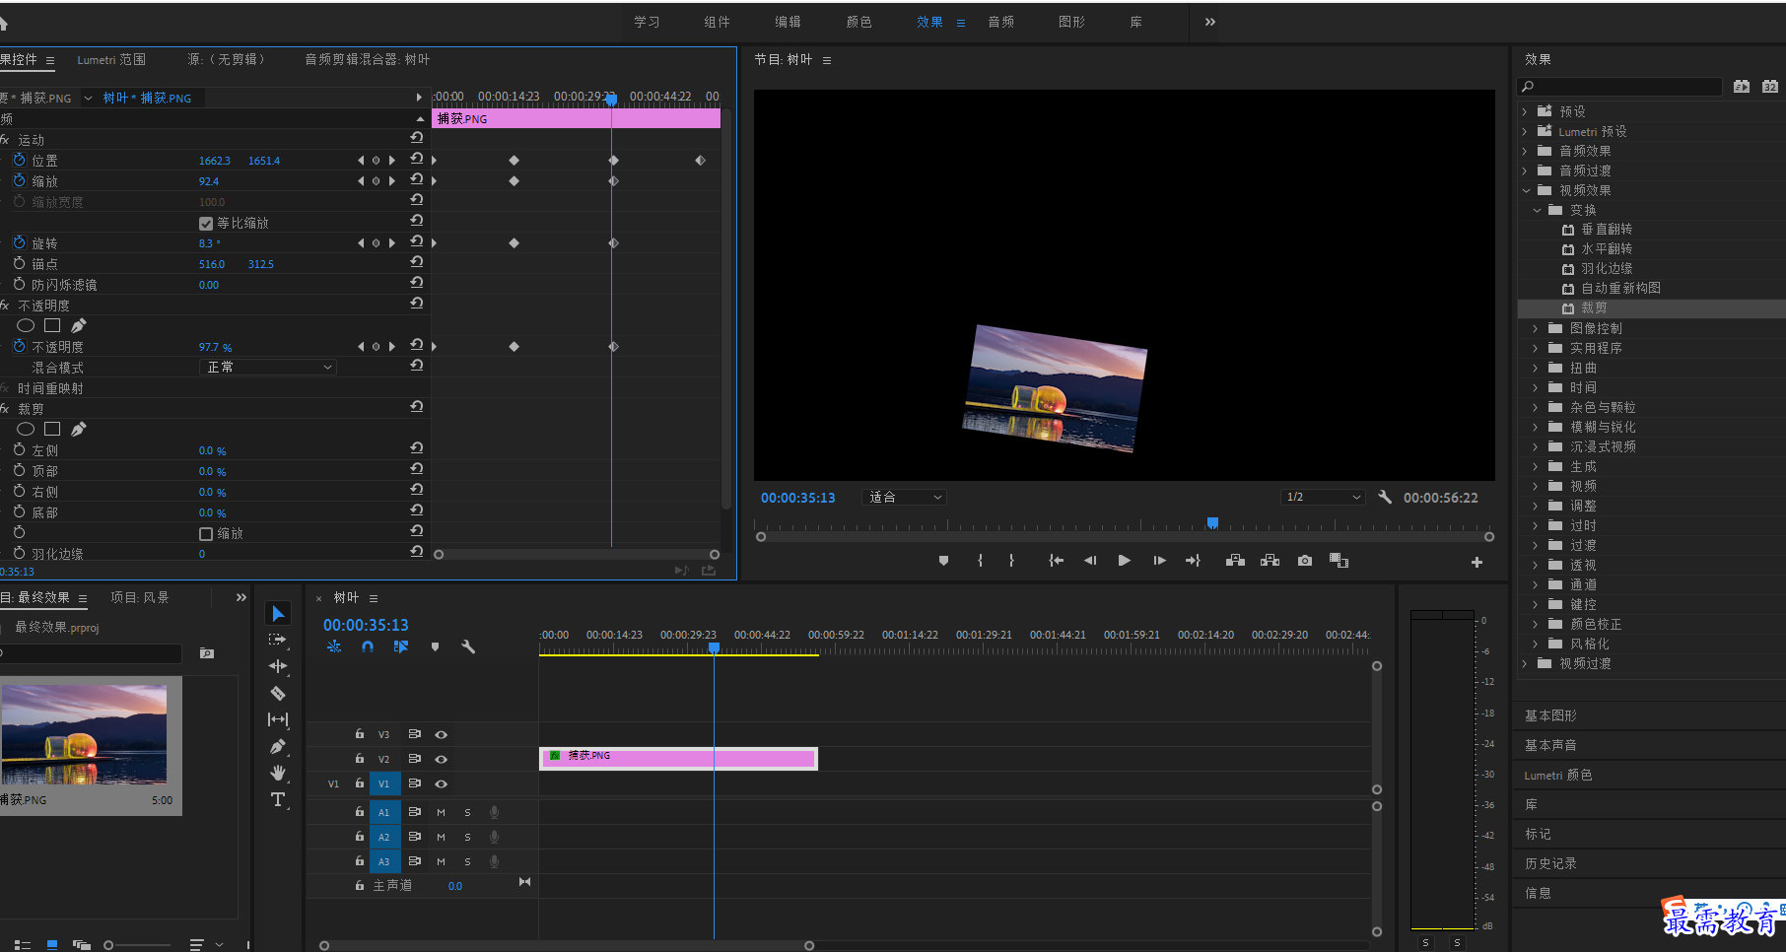The image size is (1786, 952).
Task: Toggle V3 track output eye
Action: 441,734
